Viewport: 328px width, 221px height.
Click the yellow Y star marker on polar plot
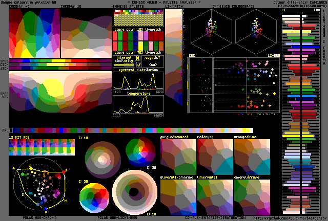tap(31, 168)
